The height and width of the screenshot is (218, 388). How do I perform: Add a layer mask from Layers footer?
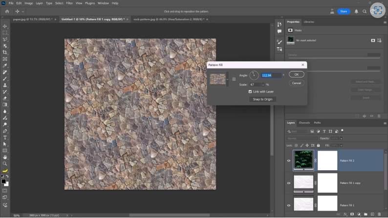352,214
